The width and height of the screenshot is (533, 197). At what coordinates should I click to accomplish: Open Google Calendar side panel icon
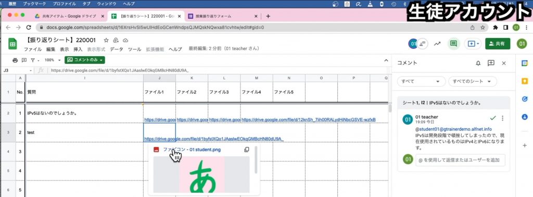[x=525, y=63]
